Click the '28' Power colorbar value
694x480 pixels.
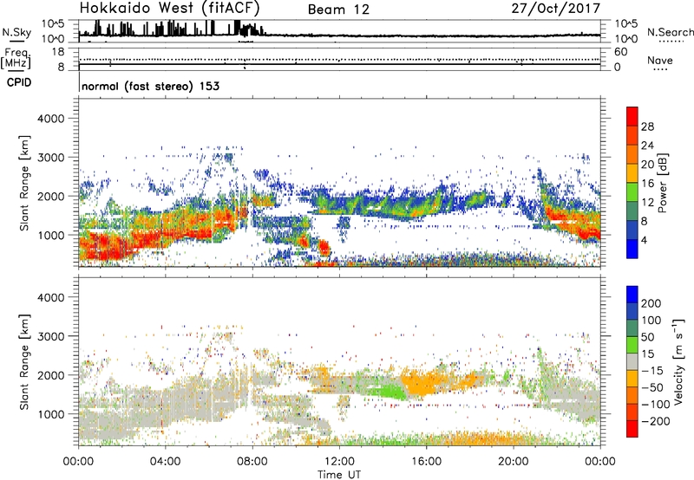click(x=647, y=126)
